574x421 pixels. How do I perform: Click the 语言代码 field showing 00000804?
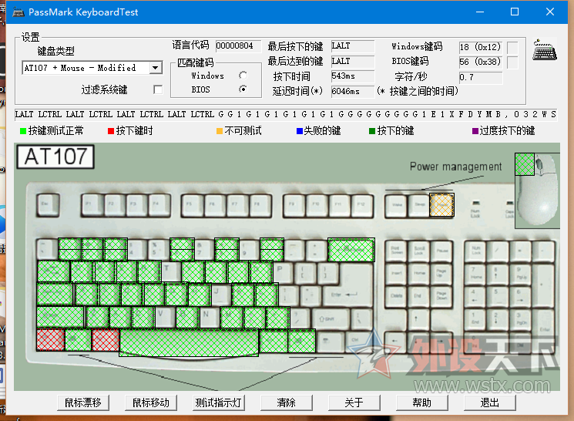pos(238,45)
